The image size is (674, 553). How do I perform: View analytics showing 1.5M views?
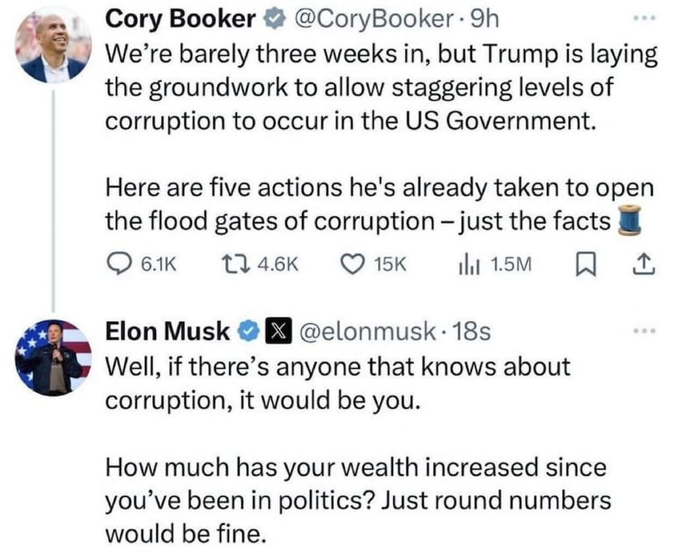(x=495, y=264)
